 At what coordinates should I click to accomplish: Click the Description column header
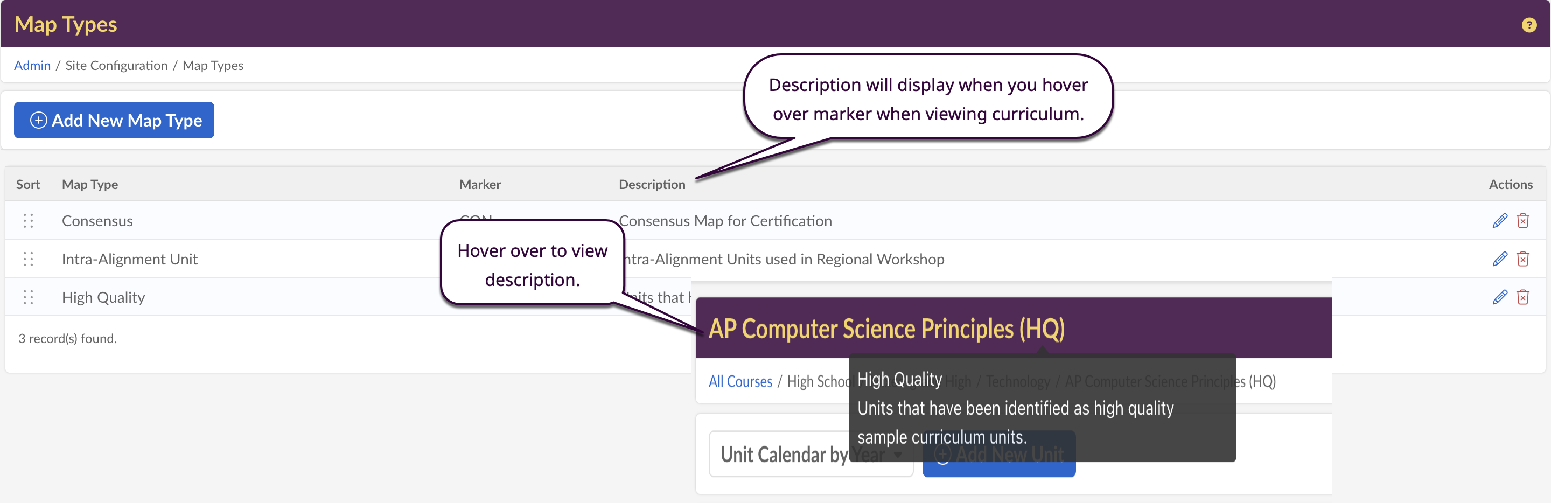(x=652, y=184)
